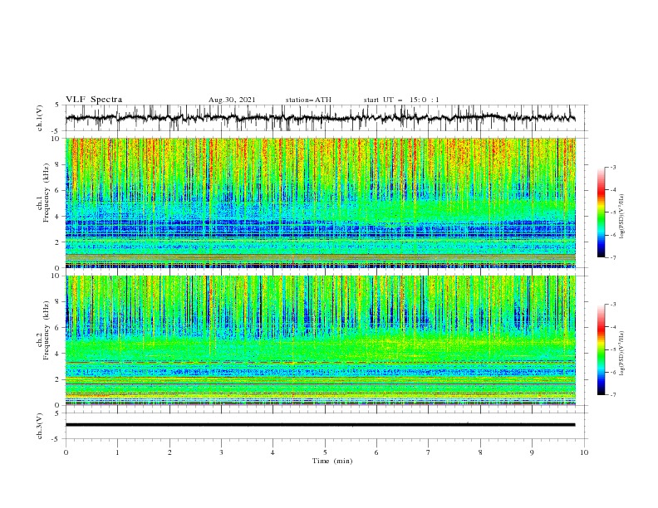The width and height of the screenshot is (658, 508).
Task: Click the ch.3 flat voltage trace
Action: 320,425
